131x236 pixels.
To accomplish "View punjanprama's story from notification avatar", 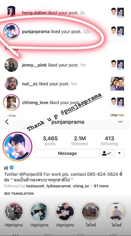I will 11,31.
